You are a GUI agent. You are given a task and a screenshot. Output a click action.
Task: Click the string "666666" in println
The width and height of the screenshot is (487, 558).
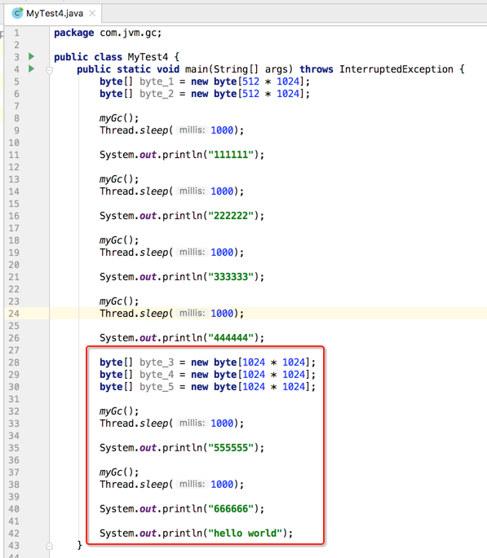click(x=231, y=509)
